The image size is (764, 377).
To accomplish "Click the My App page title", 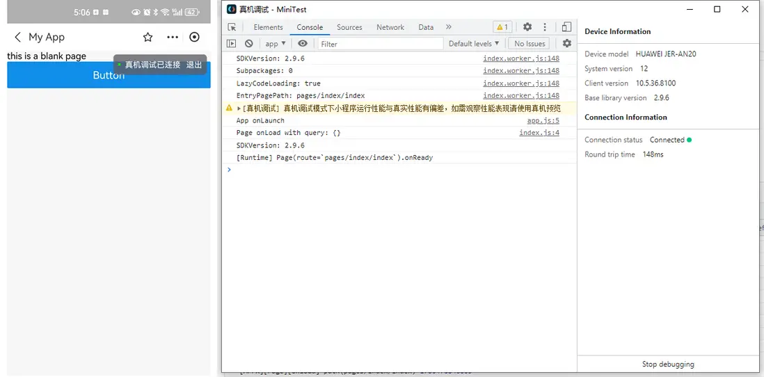I will click(x=47, y=37).
